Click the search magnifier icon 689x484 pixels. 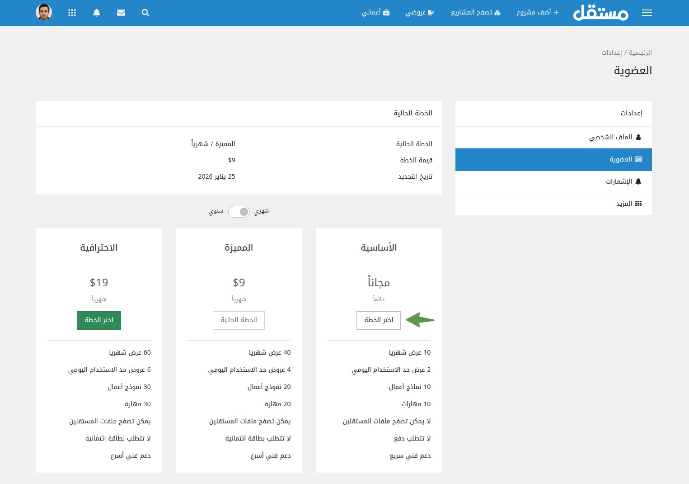[x=145, y=13]
